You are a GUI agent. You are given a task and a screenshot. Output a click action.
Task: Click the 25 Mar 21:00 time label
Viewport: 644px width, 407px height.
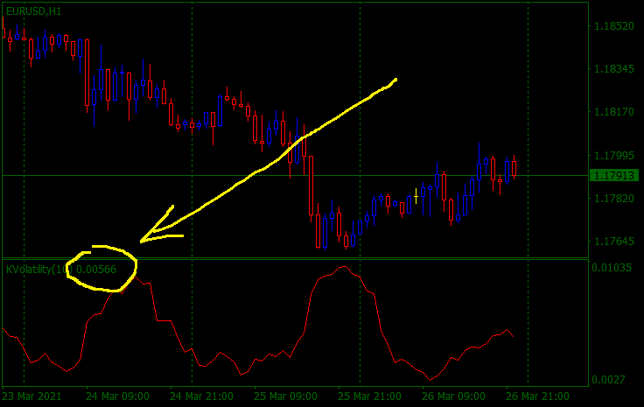pos(369,396)
